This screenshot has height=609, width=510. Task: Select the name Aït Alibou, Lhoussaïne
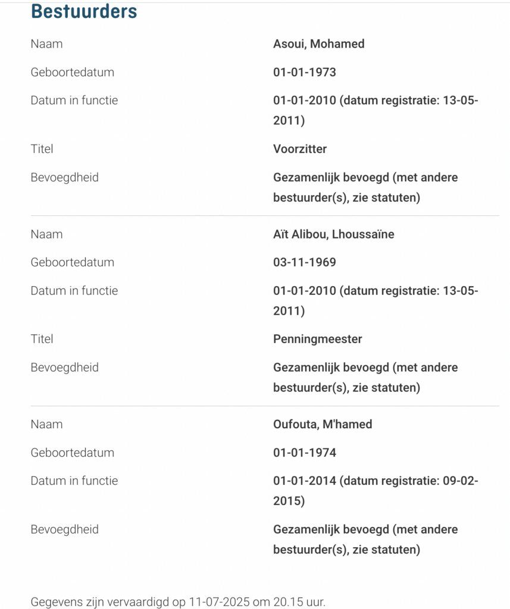pos(333,234)
